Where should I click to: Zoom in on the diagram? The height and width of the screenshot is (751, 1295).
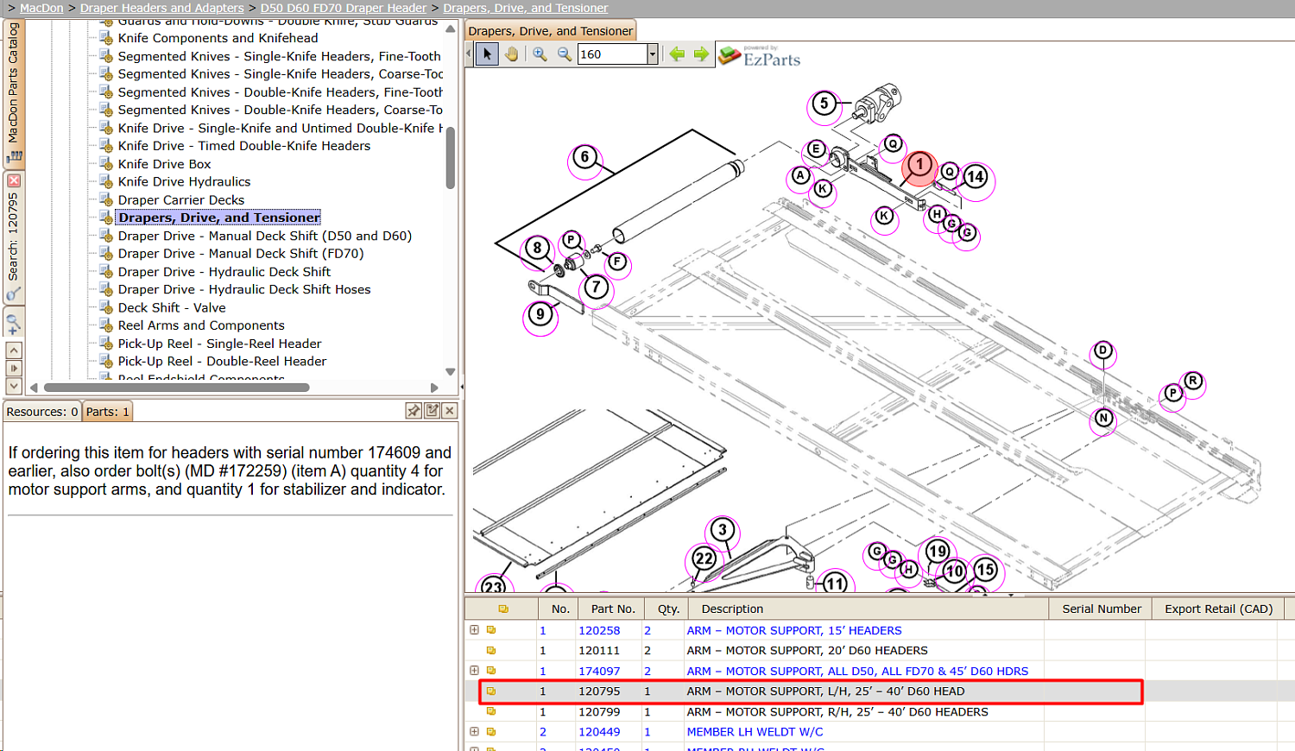coord(540,54)
